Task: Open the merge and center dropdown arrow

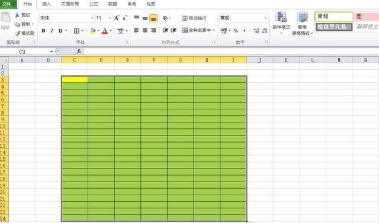Action: tap(214, 30)
